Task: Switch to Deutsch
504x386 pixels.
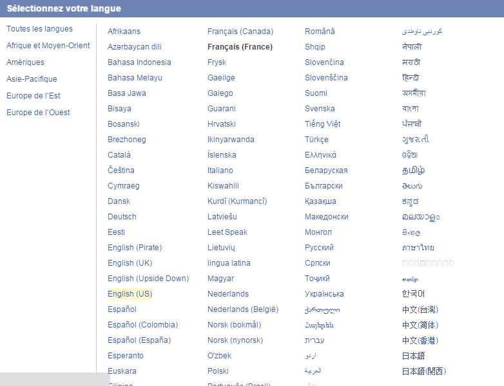Action: [122, 217]
